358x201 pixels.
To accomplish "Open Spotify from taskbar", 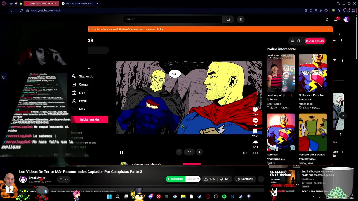I will (x=224, y=197).
